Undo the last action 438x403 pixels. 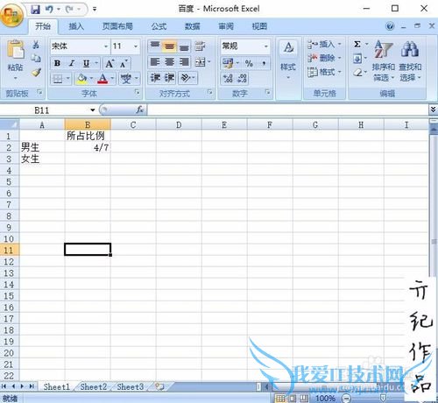click(x=49, y=10)
